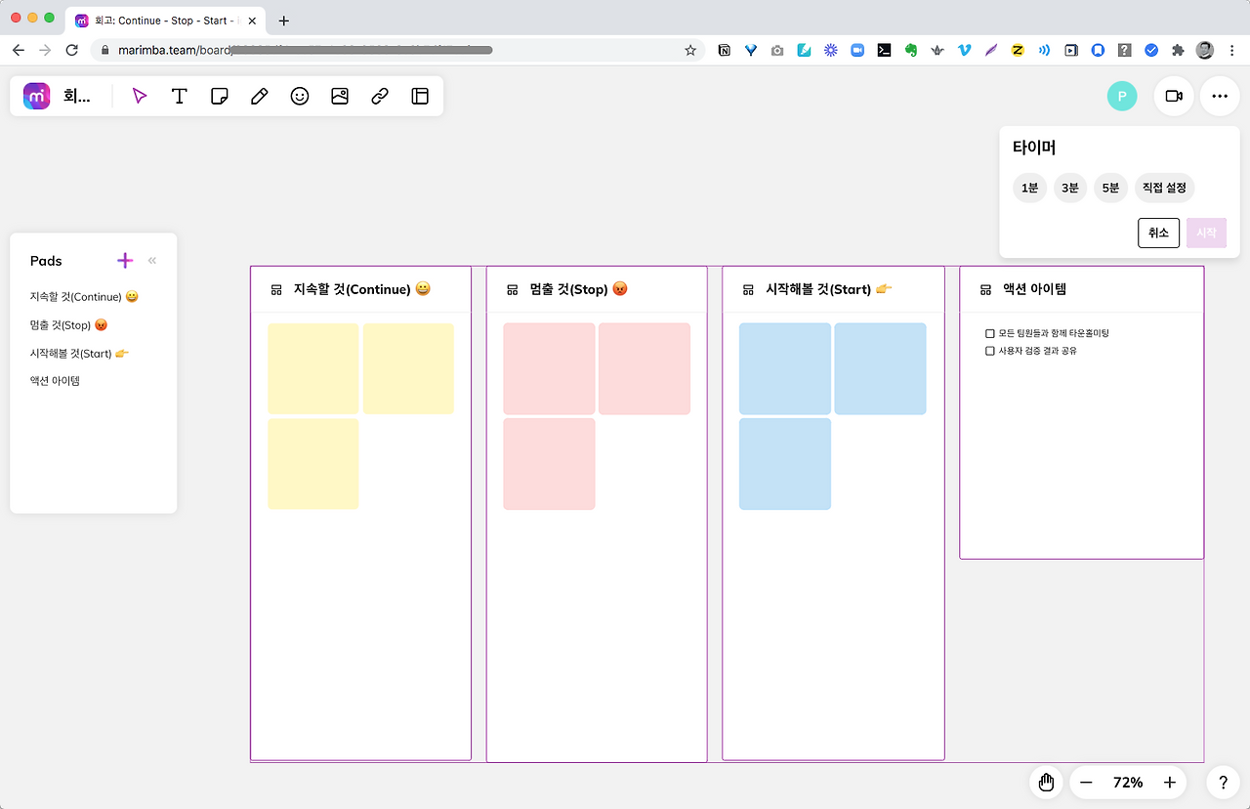The width and height of the screenshot is (1250, 809).
Task: Open the Chrome three-dot menu
Action: [1232, 50]
